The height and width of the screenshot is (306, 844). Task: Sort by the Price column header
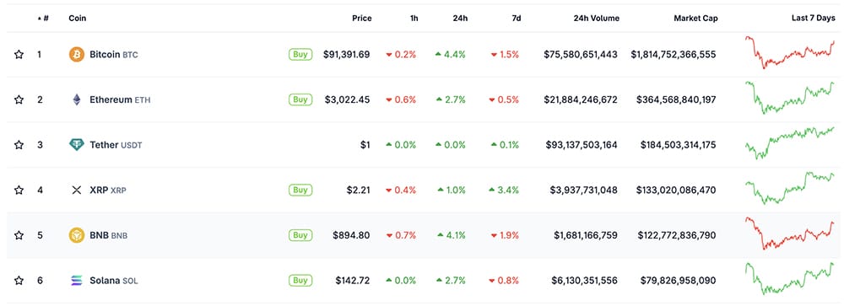click(362, 19)
